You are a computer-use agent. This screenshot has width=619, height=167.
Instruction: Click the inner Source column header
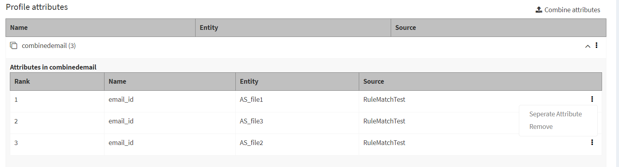point(373,81)
